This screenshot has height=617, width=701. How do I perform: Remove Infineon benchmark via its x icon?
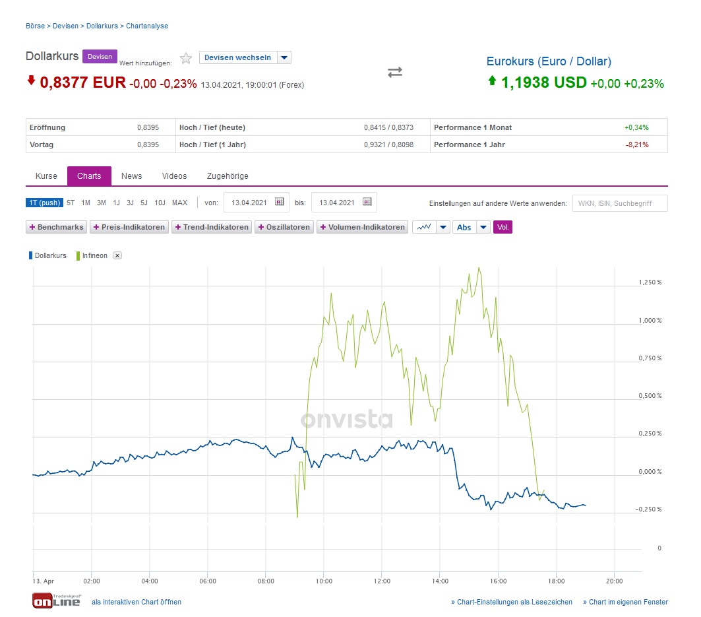tap(117, 255)
